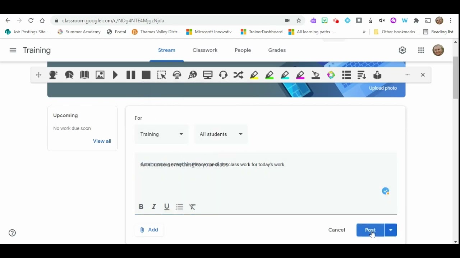
Task: Select the pink highlighter
Action: 300,75
